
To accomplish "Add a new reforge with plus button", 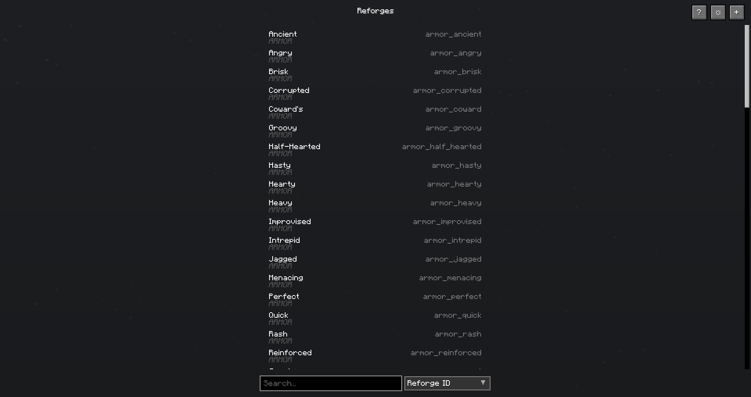I will (x=737, y=12).
